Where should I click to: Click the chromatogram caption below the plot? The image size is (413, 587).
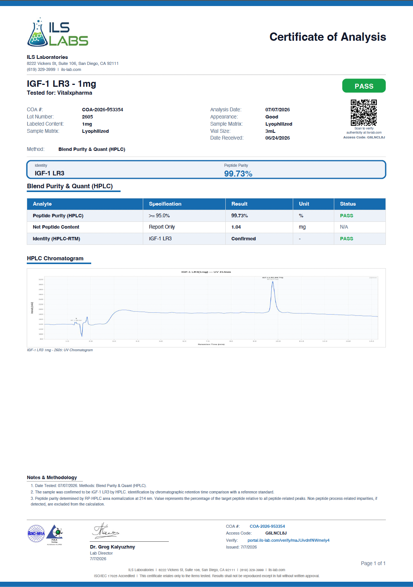60,350
